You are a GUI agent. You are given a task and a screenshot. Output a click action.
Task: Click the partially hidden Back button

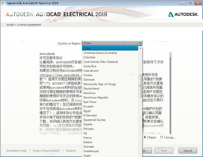[x=147, y=151]
